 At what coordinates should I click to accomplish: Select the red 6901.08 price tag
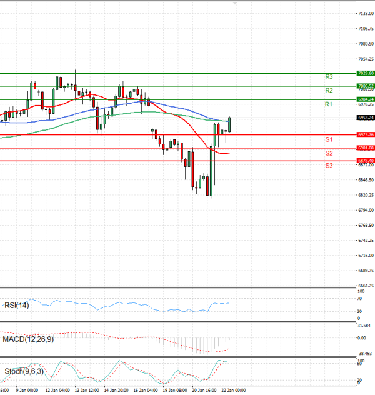point(366,147)
